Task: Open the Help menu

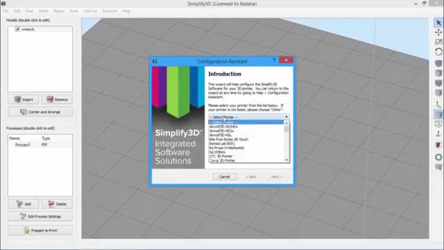Action: (126, 11)
